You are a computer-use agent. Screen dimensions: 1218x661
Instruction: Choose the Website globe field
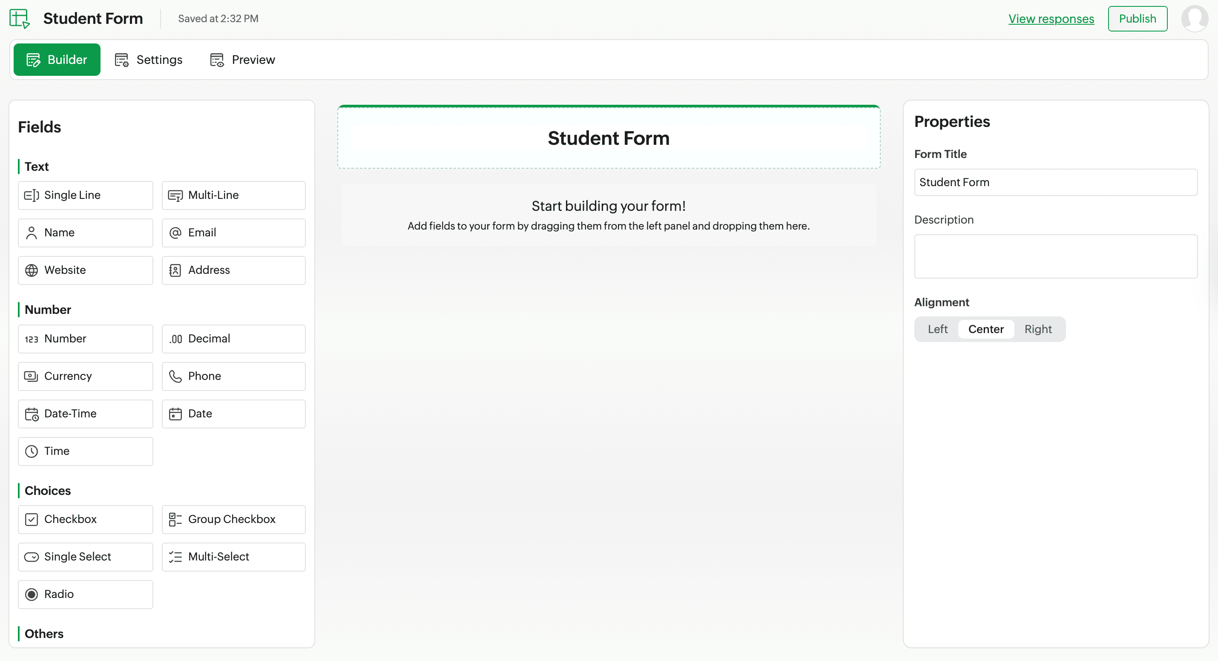pyautogui.click(x=85, y=270)
